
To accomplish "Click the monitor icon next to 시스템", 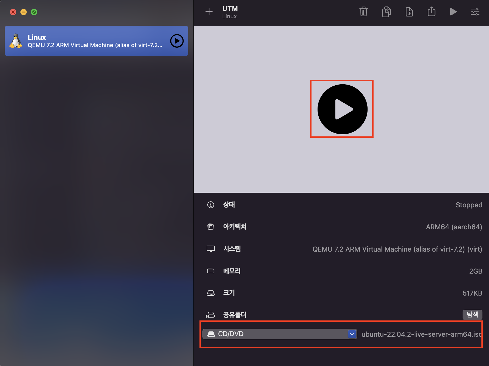I will (210, 249).
